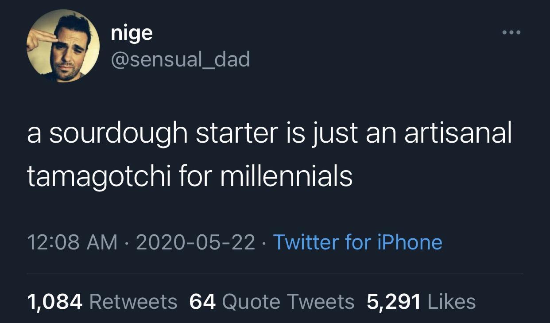Open the @sensual_dad handle
This screenshot has height=323, width=550.
181,60
